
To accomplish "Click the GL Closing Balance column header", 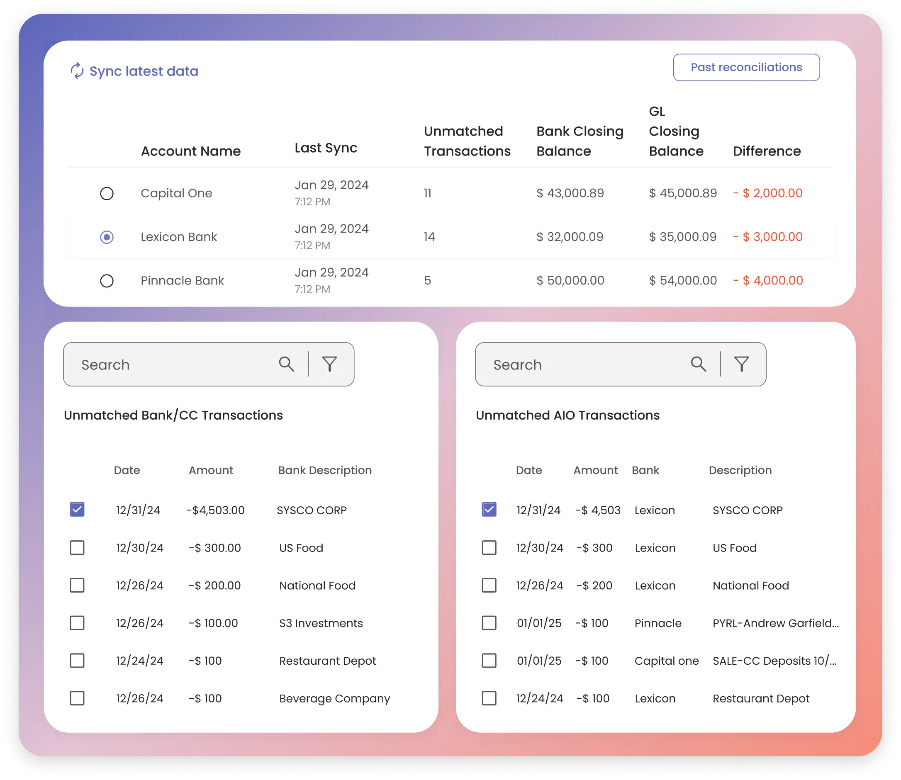I will (676, 131).
